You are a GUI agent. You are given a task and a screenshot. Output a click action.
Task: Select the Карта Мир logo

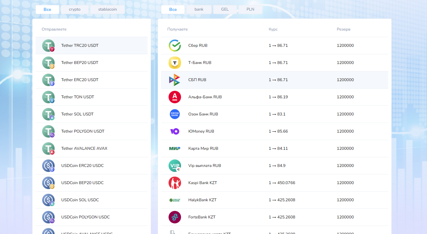coord(175,149)
